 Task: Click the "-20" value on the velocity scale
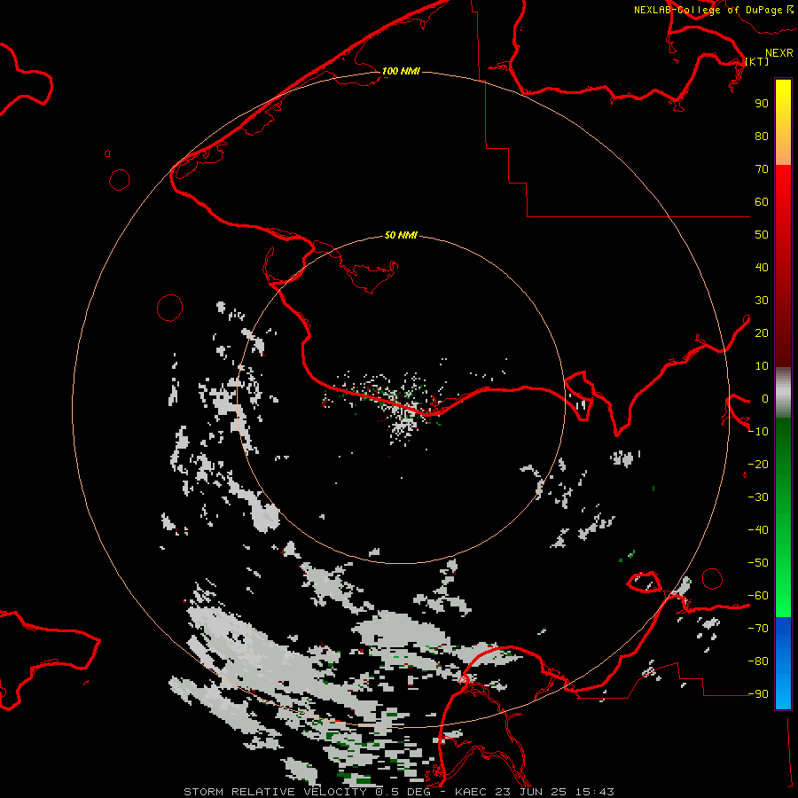758,465
